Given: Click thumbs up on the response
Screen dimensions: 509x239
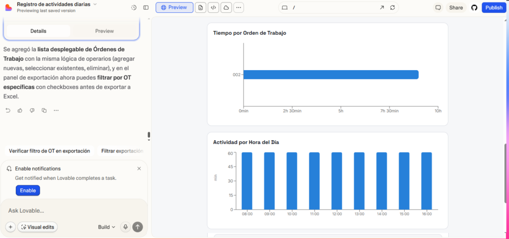Looking at the screenshot, I should [20, 110].
